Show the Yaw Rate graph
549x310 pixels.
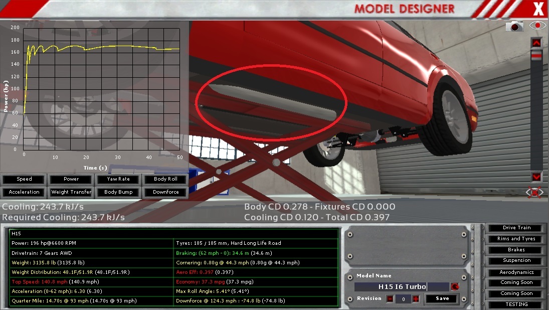tap(118, 179)
